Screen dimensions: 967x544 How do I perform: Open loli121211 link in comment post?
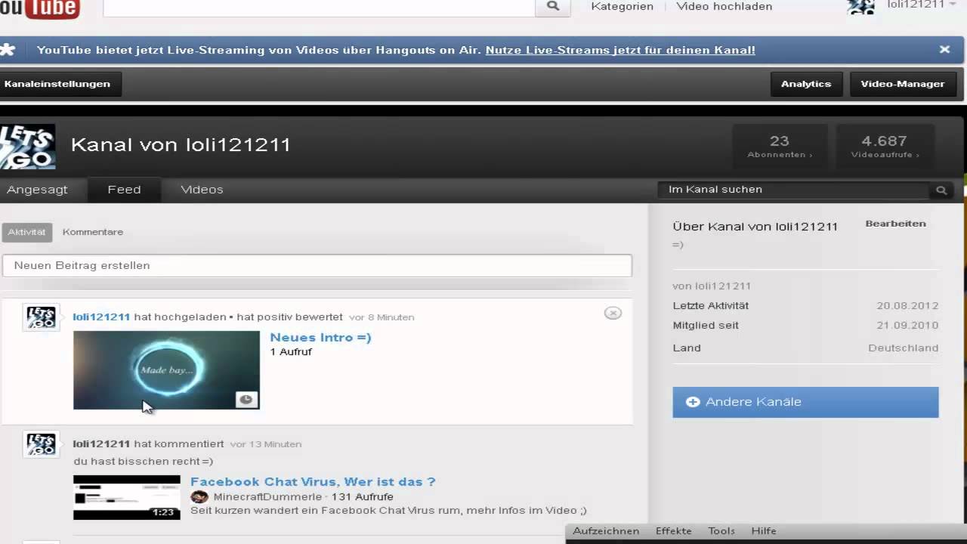101,444
